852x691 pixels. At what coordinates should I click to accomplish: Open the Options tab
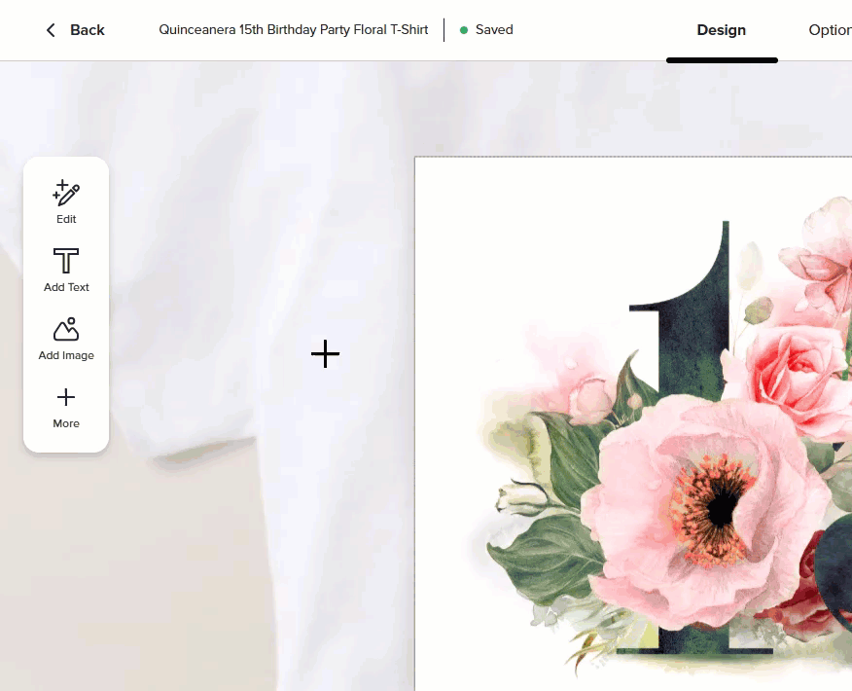pyautogui.click(x=830, y=30)
